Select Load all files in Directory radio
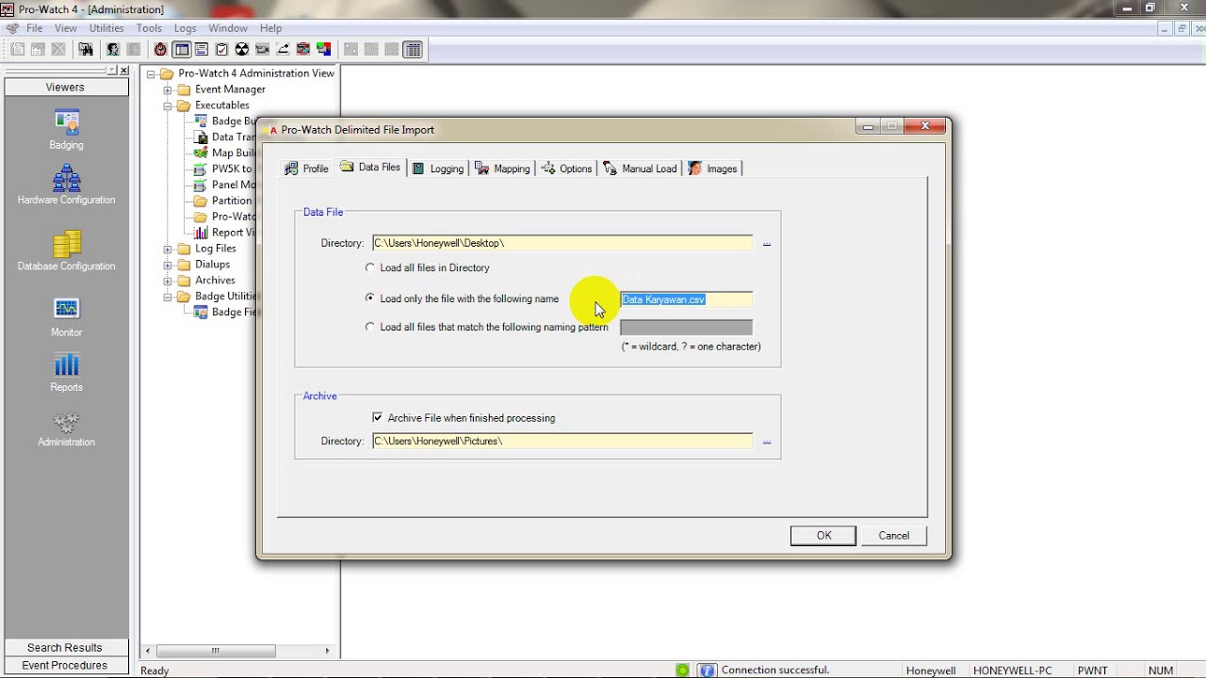 [369, 267]
